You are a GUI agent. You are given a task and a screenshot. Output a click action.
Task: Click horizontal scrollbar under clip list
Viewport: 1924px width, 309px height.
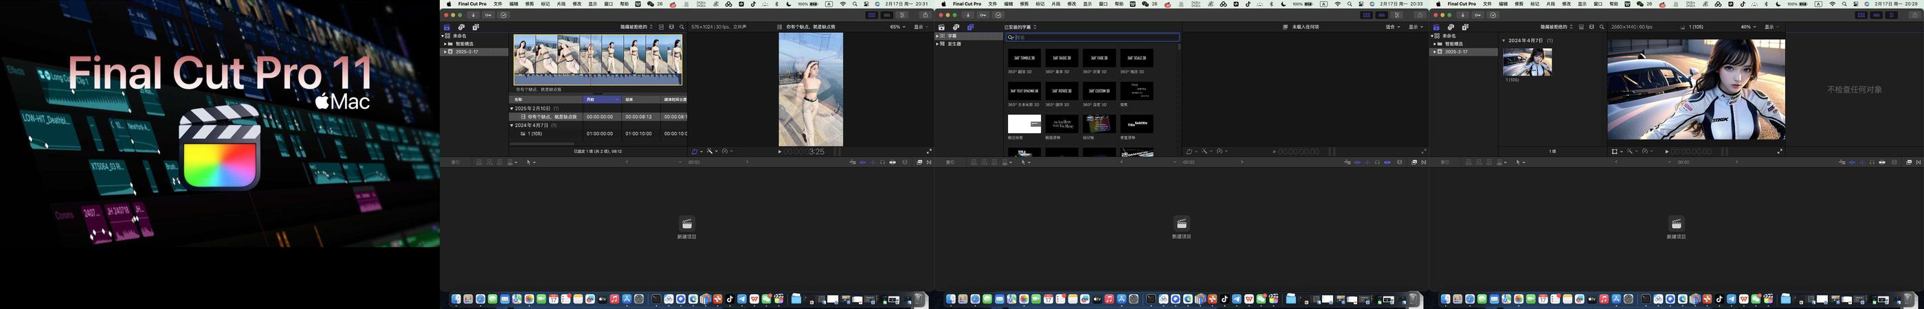(542, 144)
